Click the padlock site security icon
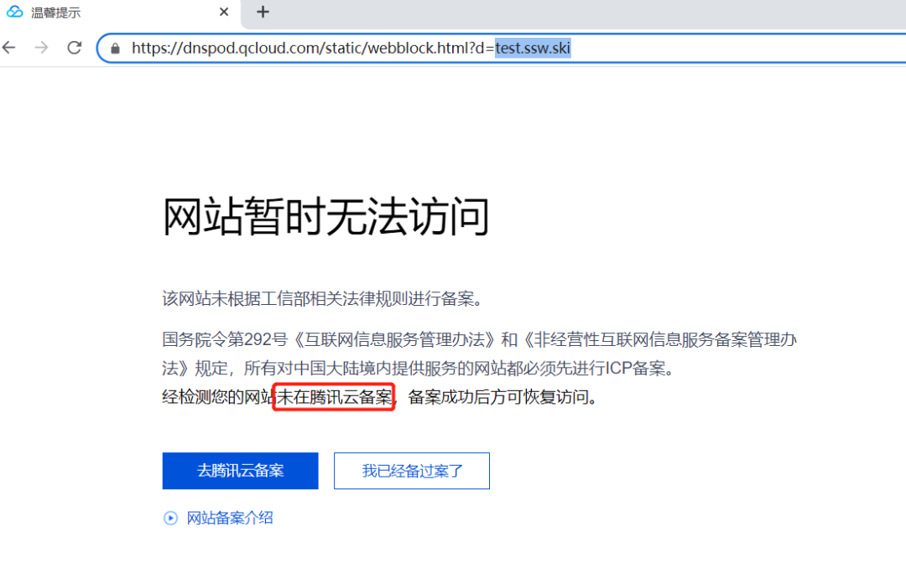 (115, 49)
